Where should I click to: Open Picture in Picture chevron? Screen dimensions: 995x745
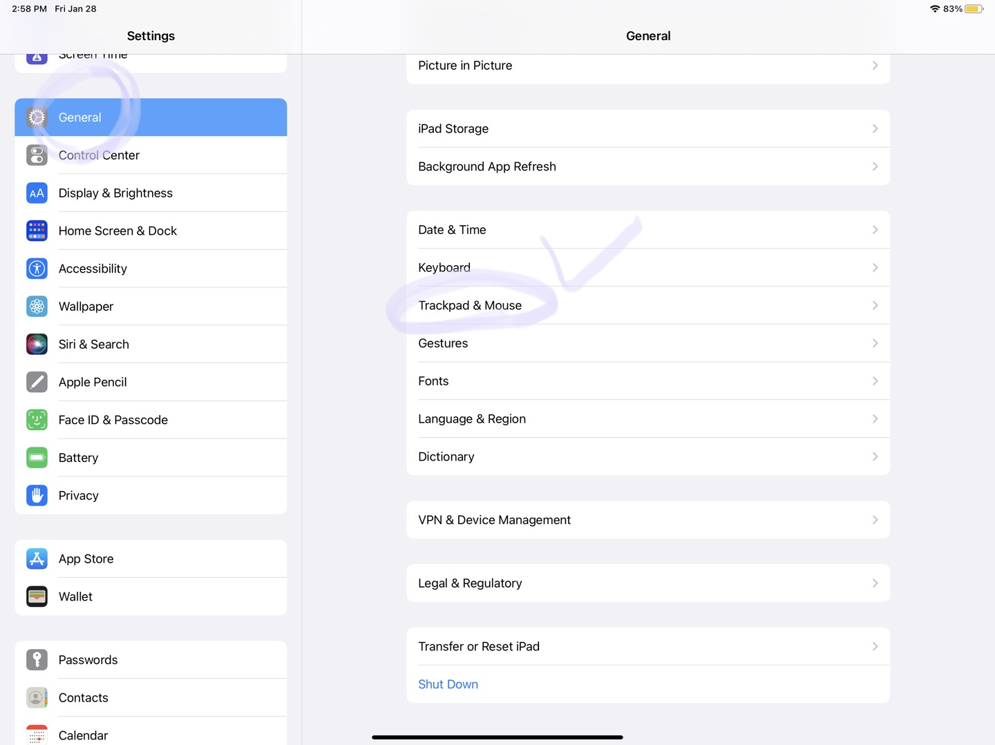click(875, 66)
